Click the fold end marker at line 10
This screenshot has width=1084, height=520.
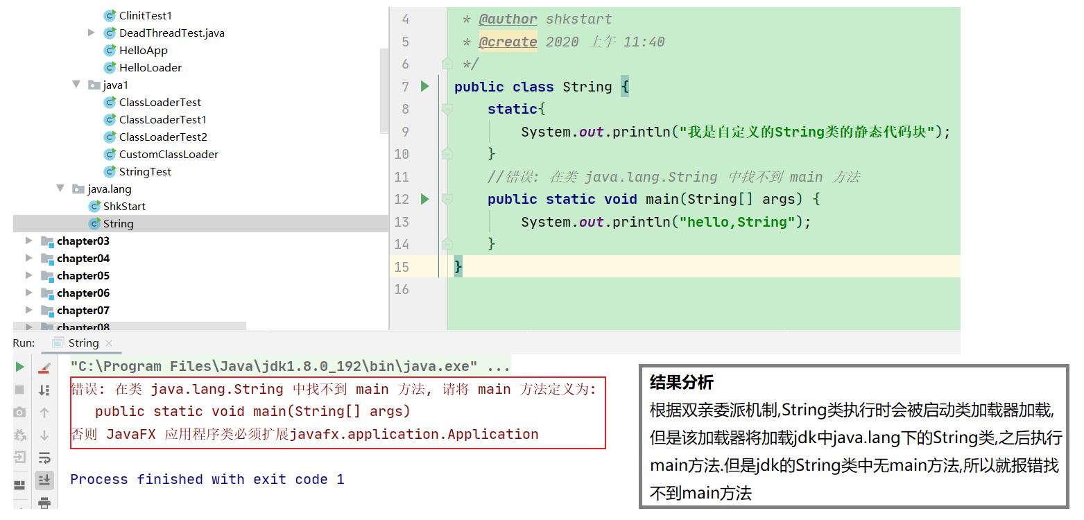(x=447, y=154)
